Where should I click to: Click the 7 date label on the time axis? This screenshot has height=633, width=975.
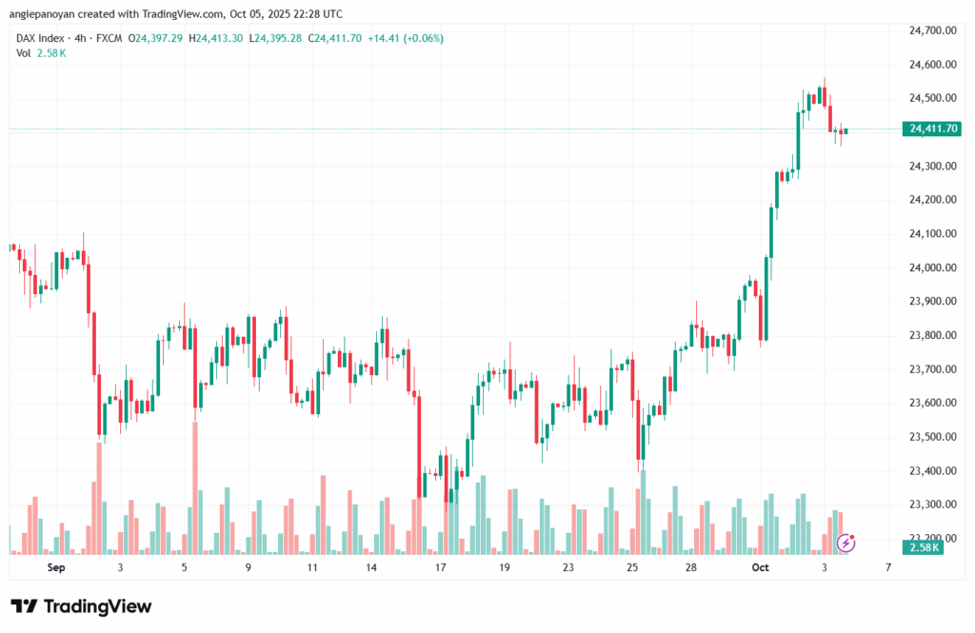[x=887, y=567]
